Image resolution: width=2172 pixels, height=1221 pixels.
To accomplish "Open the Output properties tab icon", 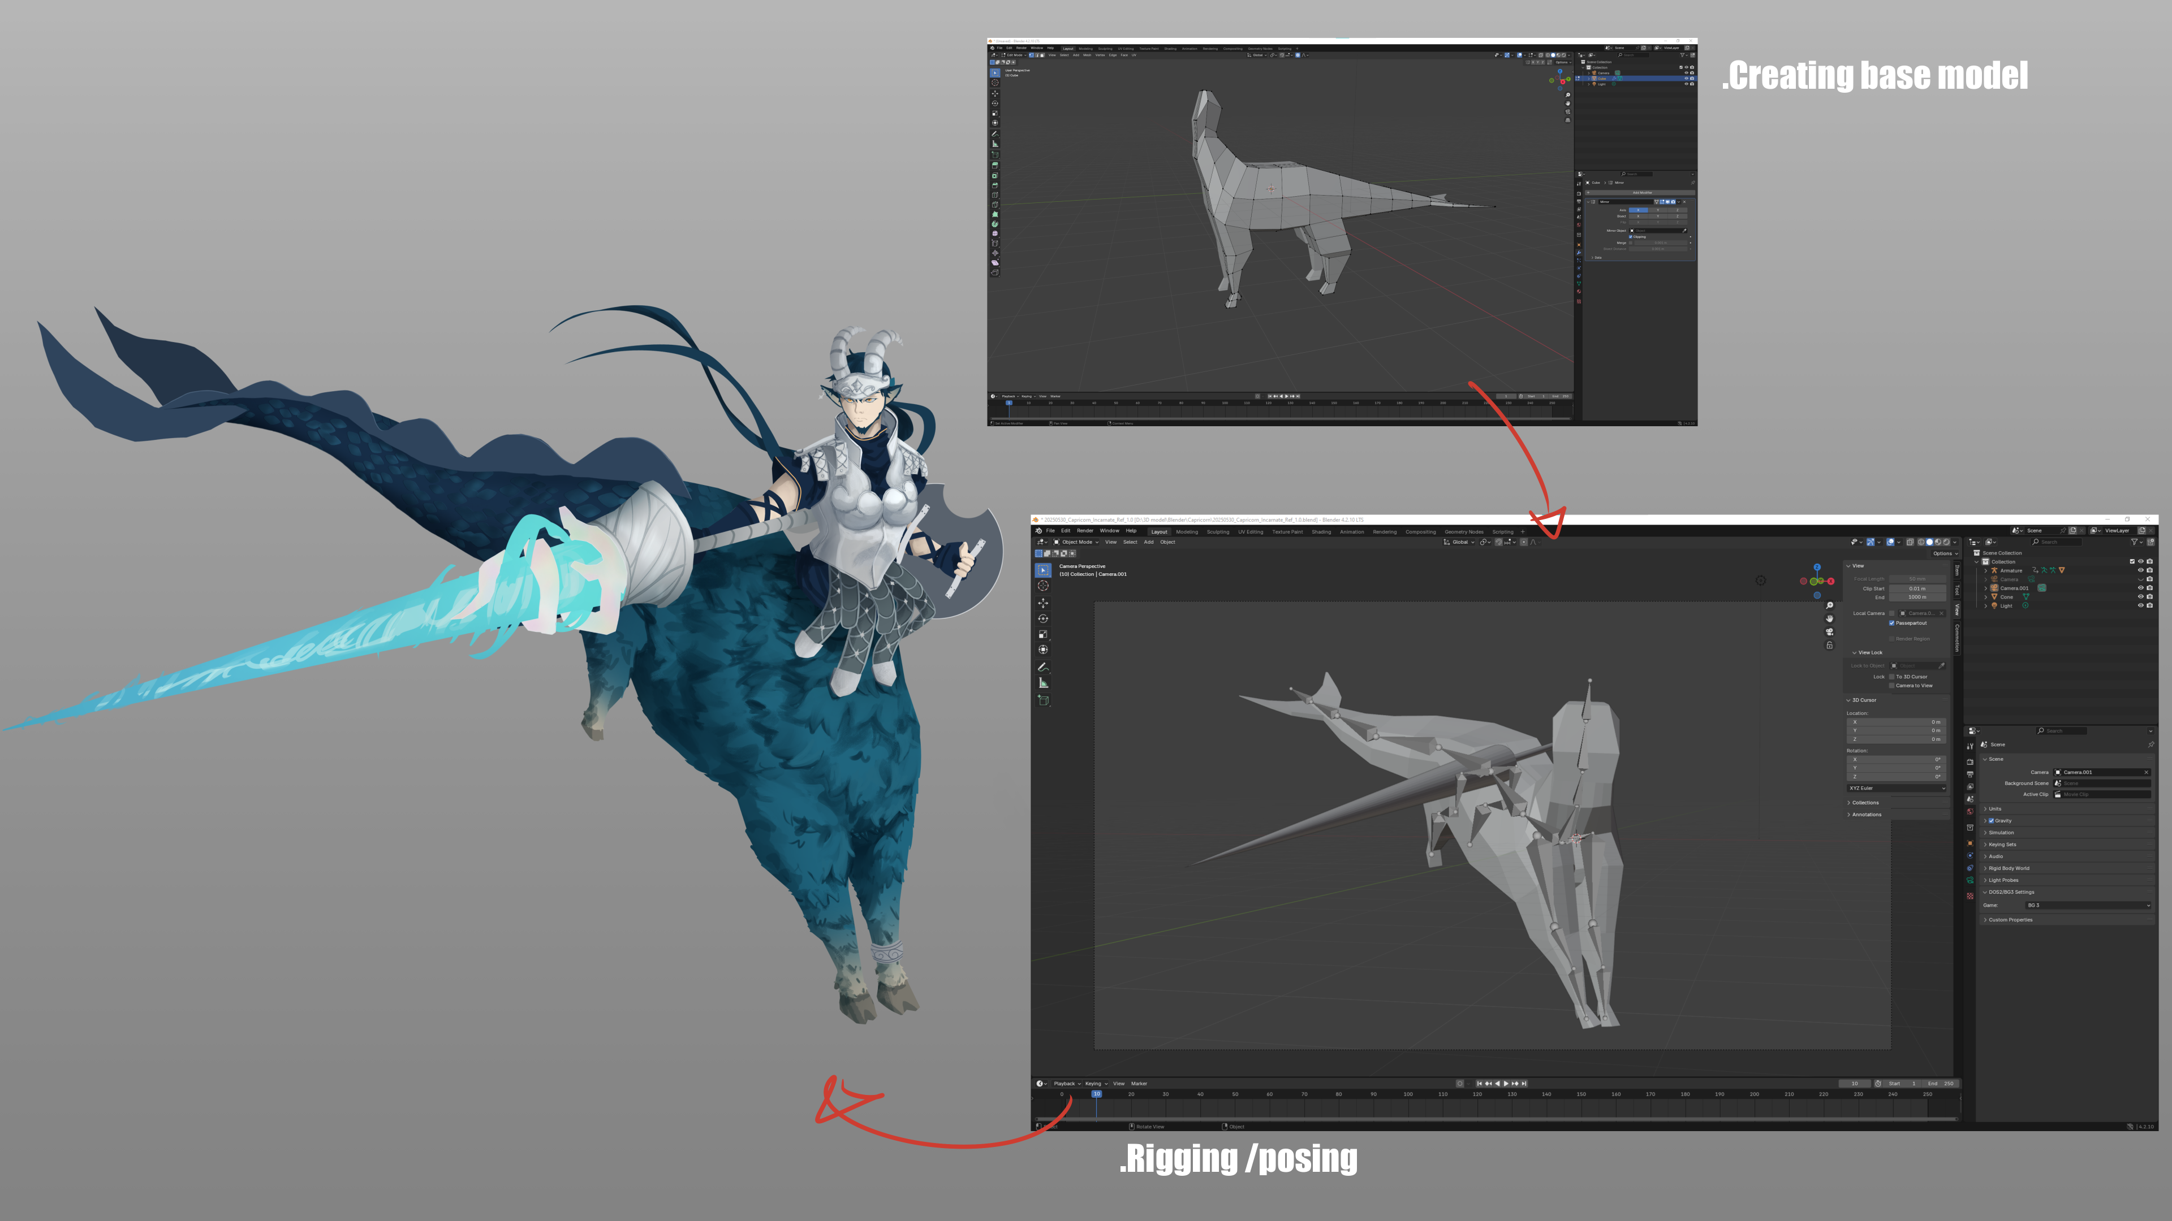I will [x=1970, y=774].
